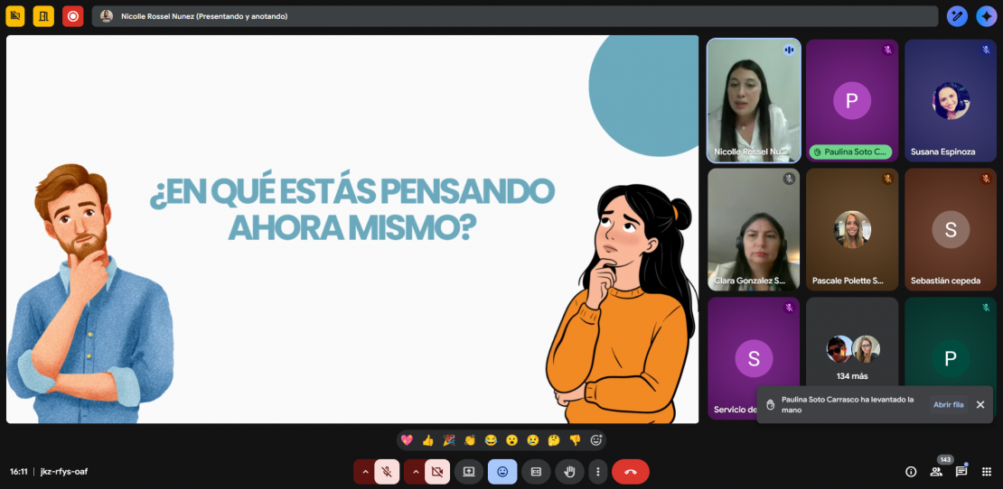Open the meeting chat panel
The image size is (1003, 489).
pos(961,471)
